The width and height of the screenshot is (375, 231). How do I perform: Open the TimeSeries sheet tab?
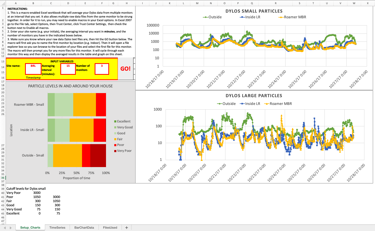pos(57,228)
